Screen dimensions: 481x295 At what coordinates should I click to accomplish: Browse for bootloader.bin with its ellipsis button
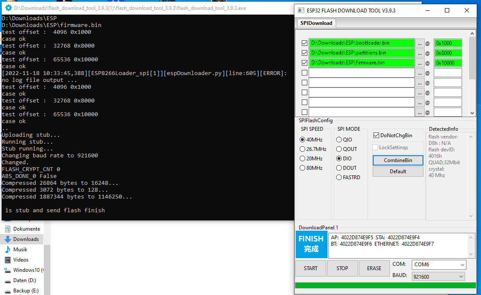420,43
